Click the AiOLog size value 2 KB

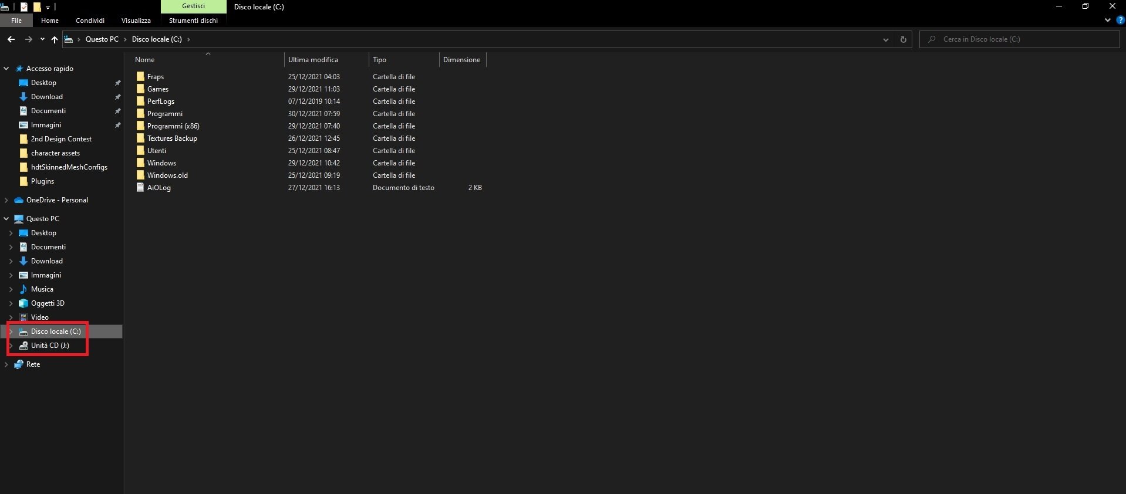[475, 188]
